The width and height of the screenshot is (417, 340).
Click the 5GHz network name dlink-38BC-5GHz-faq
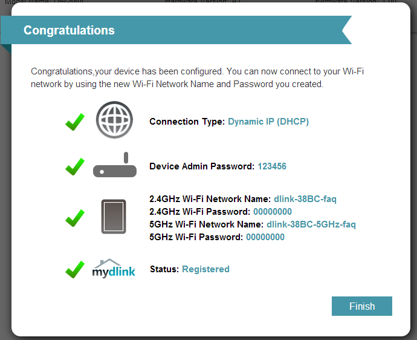coord(311,224)
